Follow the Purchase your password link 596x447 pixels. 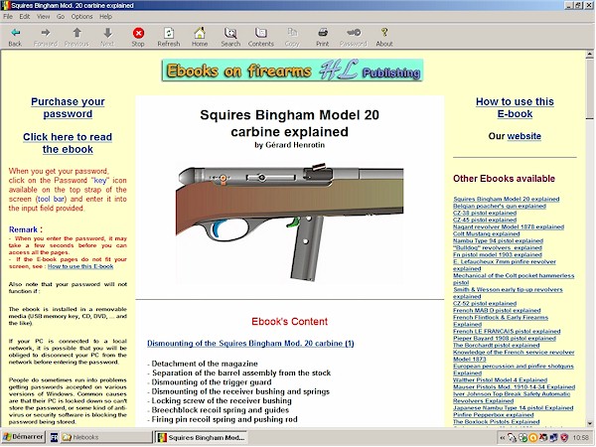coord(68,108)
